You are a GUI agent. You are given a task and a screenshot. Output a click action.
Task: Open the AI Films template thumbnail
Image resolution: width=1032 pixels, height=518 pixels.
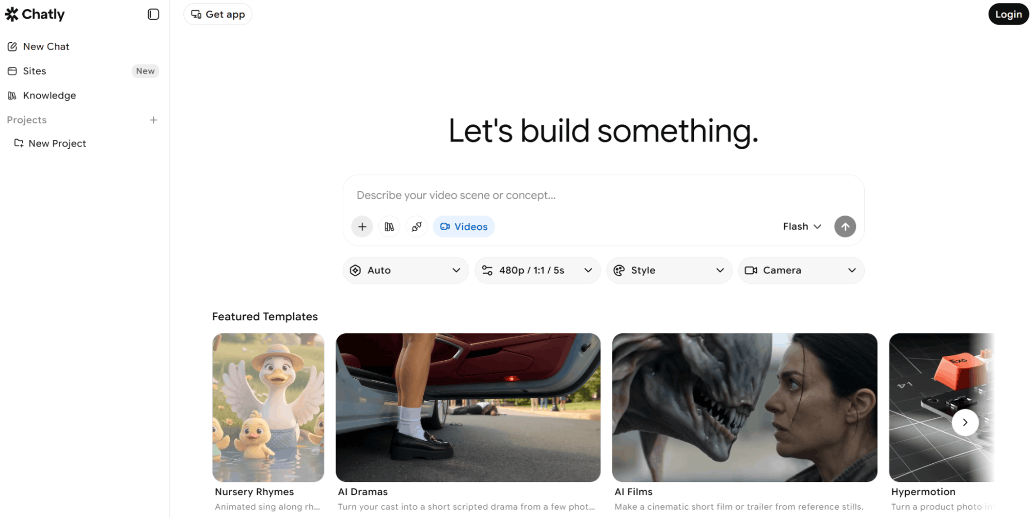click(x=744, y=408)
